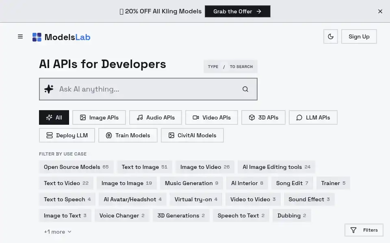Select the Audio APIs tab

pos(156,117)
